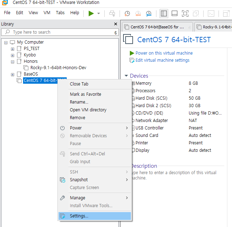The height and width of the screenshot is (227, 232).
Task: Expand the PS_TEST folder
Action: coord(12,49)
